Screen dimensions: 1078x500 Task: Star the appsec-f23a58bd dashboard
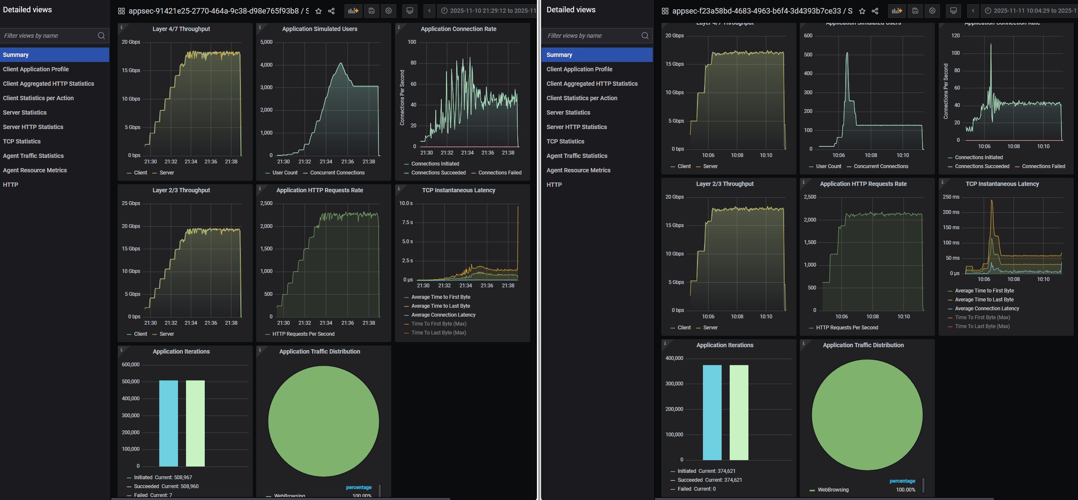pos(862,11)
